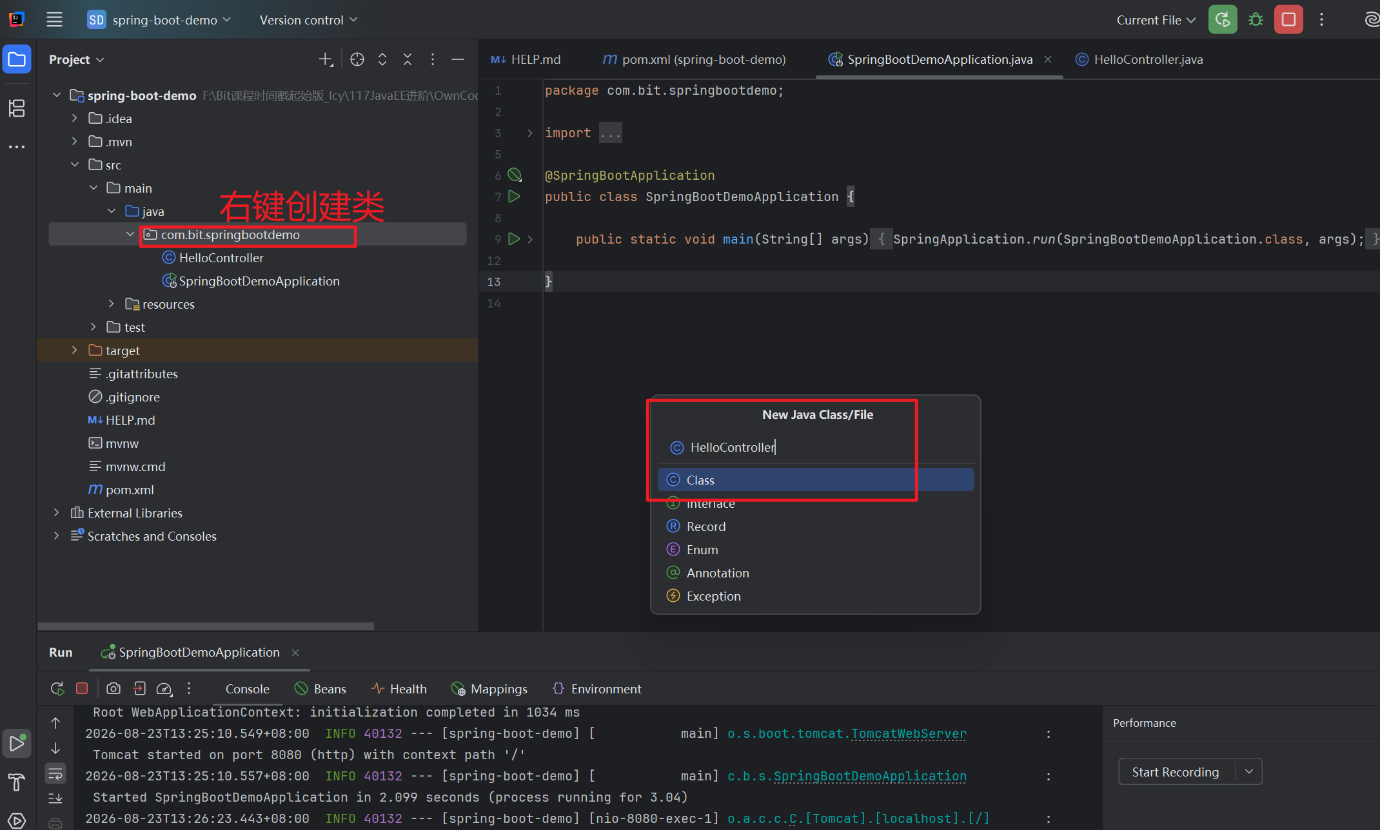Switch to pom.xml editor tab

(x=694, y=60)
